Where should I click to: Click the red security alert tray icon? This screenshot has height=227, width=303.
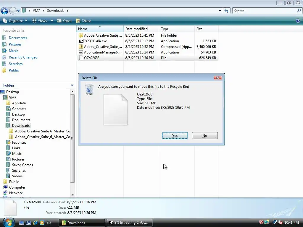tap(261, 222)
